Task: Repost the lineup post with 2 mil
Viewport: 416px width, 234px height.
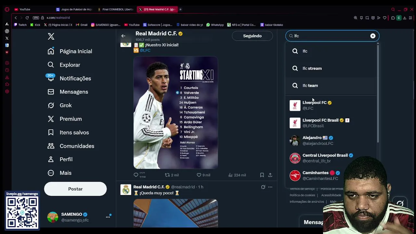Action: click(172, 175)
